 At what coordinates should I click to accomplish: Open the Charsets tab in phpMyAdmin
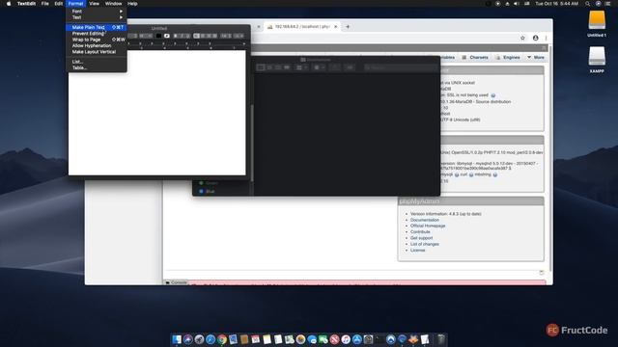475,58
